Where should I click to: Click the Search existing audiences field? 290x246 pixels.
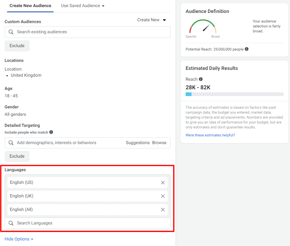89,32
